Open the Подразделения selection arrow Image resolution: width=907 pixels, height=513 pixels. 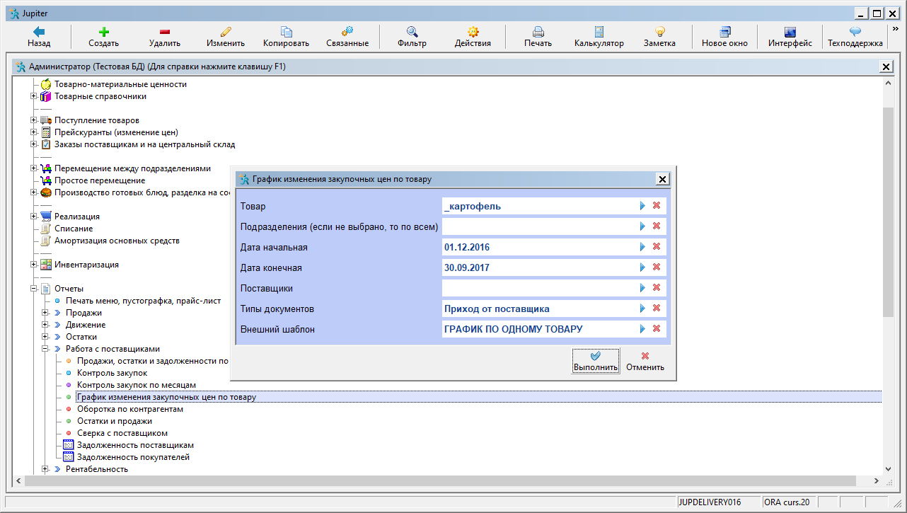tap(643, 226)
